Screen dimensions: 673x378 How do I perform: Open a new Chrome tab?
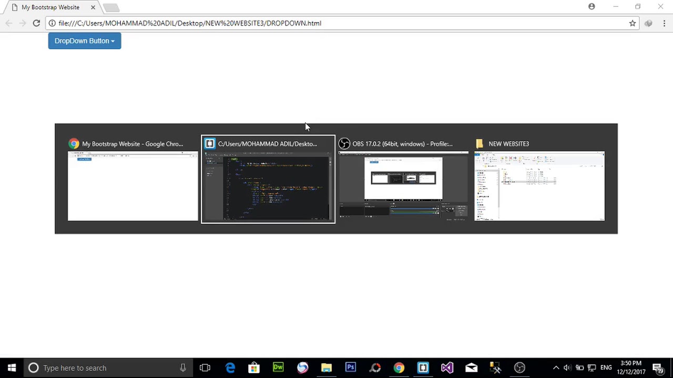pos(111,7)
